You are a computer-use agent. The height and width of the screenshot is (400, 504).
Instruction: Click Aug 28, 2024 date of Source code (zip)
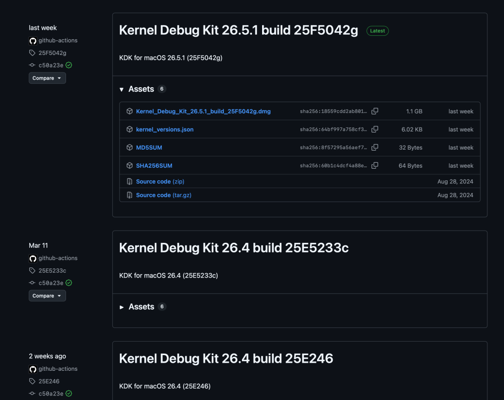pyautogui.click(x=455, y=181)
